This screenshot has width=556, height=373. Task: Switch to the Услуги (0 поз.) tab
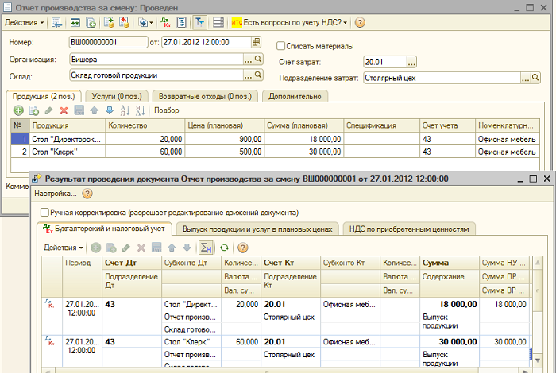(117, 96)
